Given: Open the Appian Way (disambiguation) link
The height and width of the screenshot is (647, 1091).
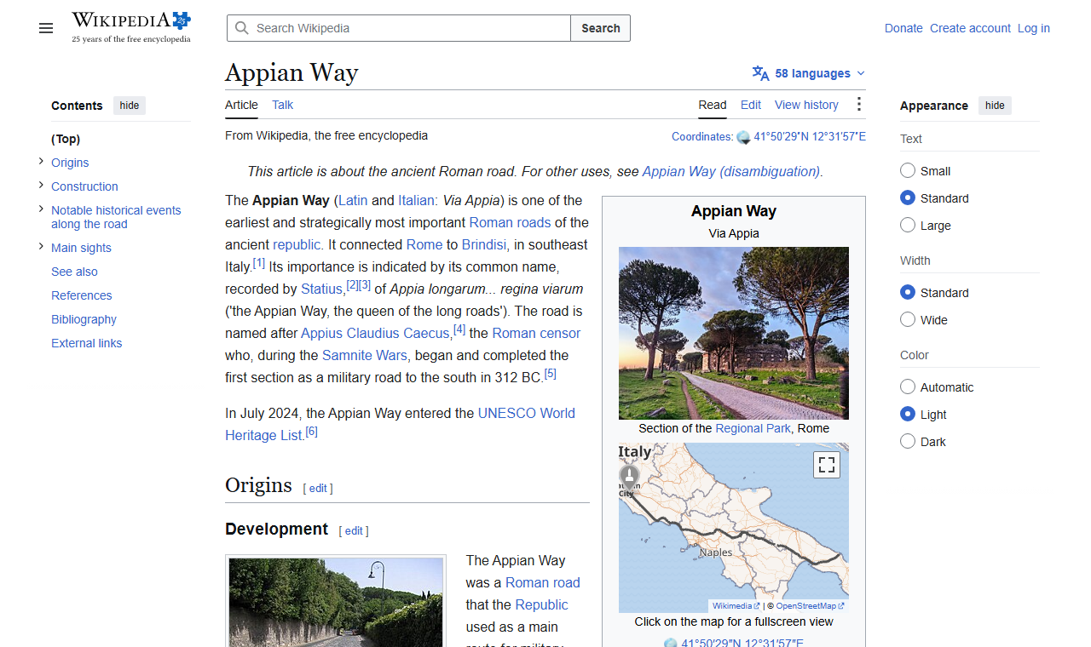Looking at the screenshot, I should (x=730, y=171).
